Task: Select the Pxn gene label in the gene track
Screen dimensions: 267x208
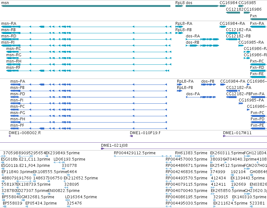Action: pos(253,16)
